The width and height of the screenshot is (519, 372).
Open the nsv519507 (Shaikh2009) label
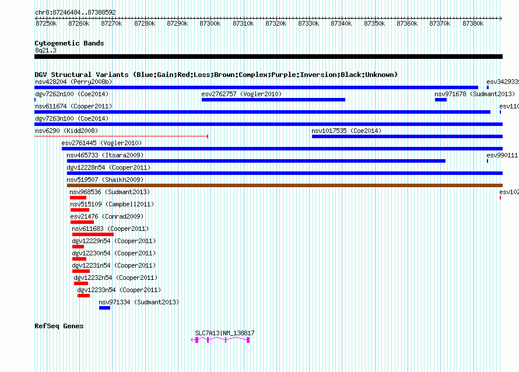[x=105, y=180]
